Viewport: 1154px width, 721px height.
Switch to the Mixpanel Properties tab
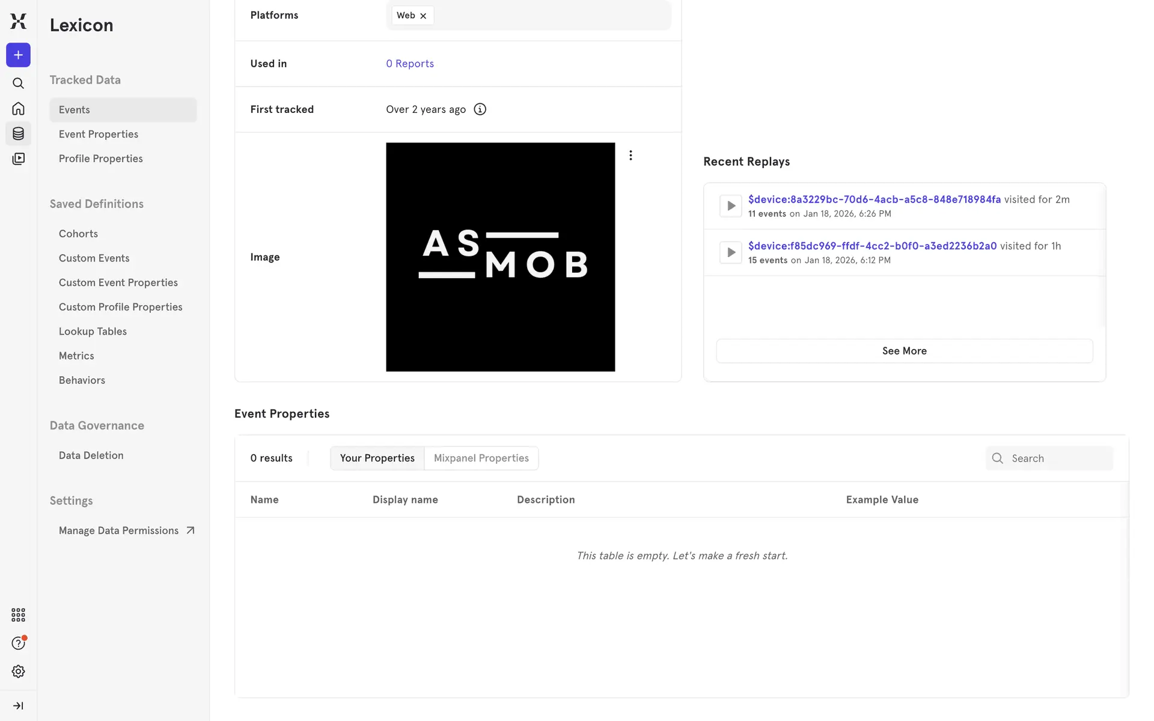coord(481,458)
